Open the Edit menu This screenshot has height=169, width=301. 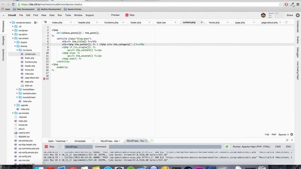pos(28,15)
